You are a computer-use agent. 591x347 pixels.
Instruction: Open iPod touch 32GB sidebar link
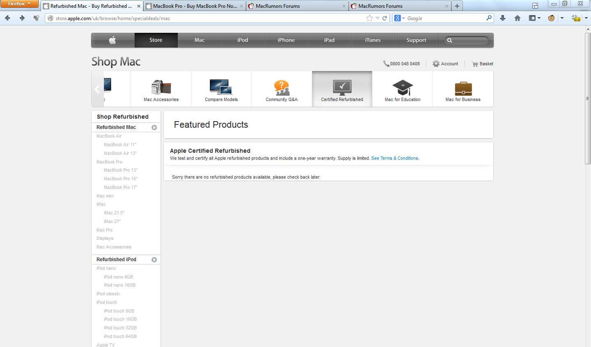click(120, 328)
